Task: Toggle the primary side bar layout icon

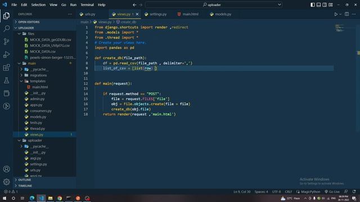Action: pos(313,5)
